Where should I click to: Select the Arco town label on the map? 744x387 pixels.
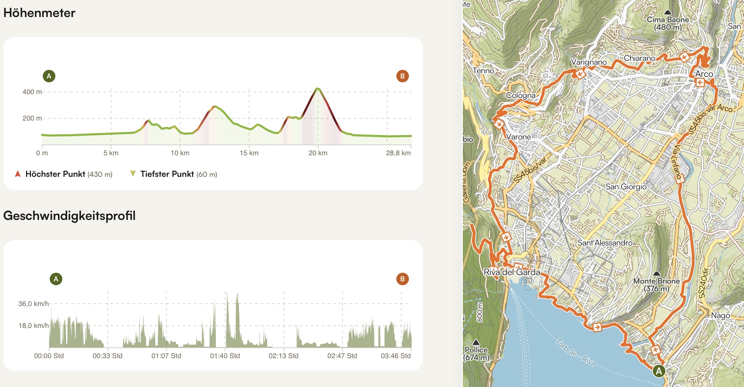(x=704, y=74)
